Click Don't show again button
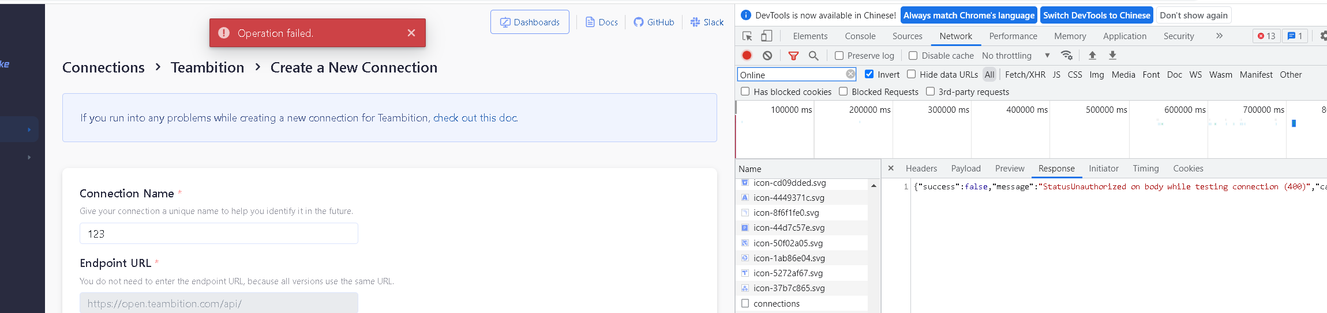This screenshot has height=313, width=1327. (x=1194, y=16)
